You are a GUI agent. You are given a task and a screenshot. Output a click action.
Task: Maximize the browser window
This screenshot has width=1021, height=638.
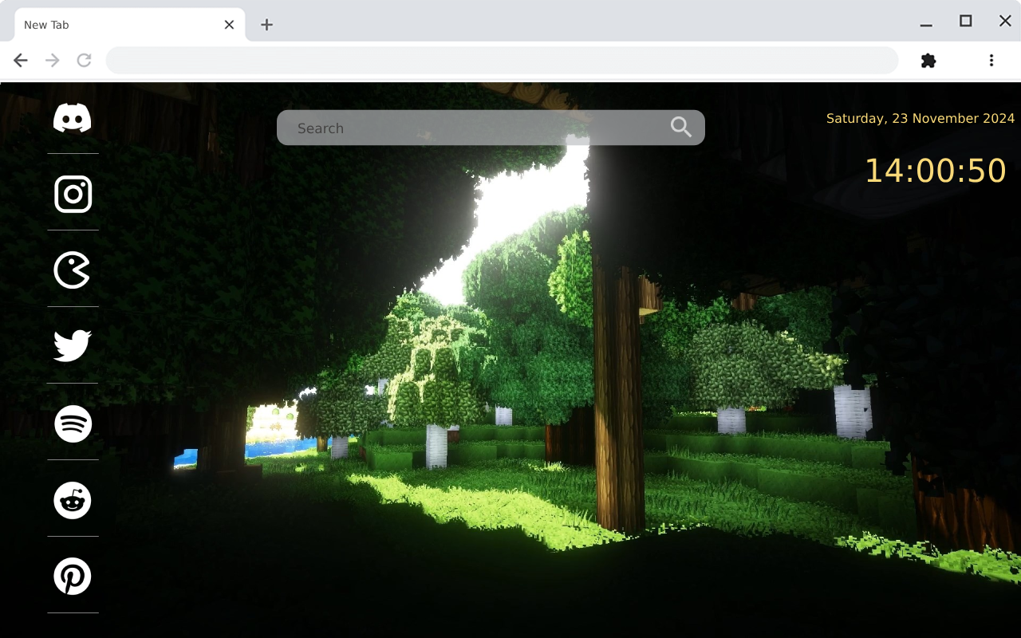pyautogui.click(x=966, y=21)
